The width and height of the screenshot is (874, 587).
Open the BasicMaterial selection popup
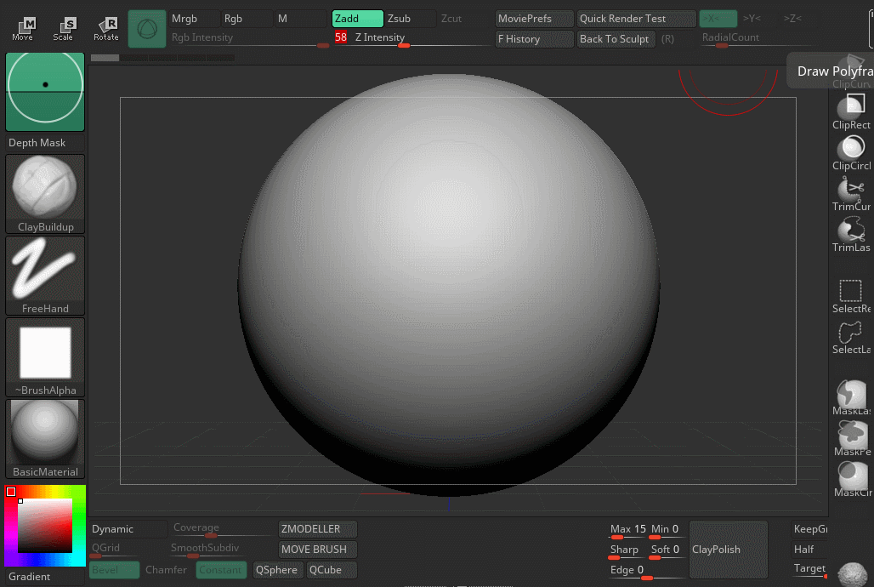(x=45, y=437)
